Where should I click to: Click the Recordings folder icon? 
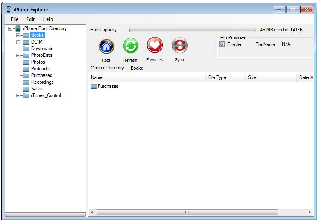26,82
